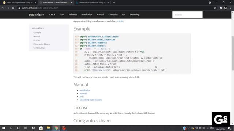Click the page vertical scrollbar thumb
Screen dimensions: 234x131
pos(233,53)
